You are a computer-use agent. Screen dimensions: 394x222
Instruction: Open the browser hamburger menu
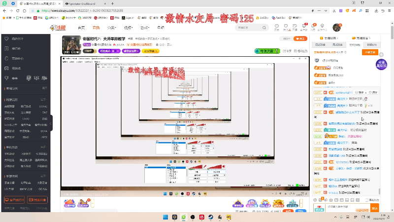coord(389,11)
